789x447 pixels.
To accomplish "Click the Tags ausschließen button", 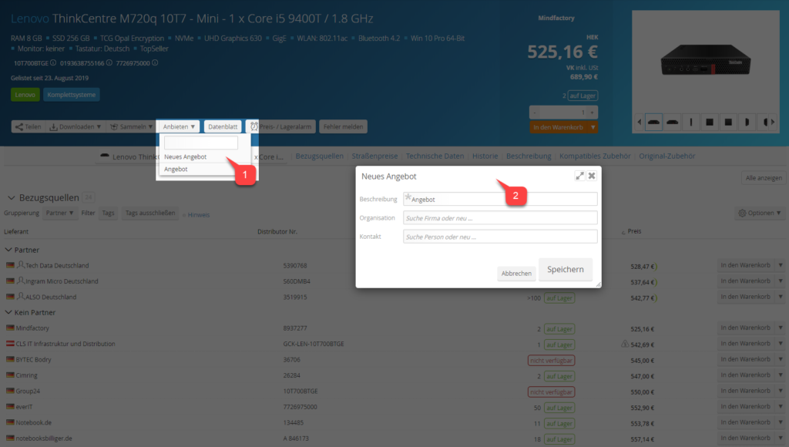I will coord(150,213).
